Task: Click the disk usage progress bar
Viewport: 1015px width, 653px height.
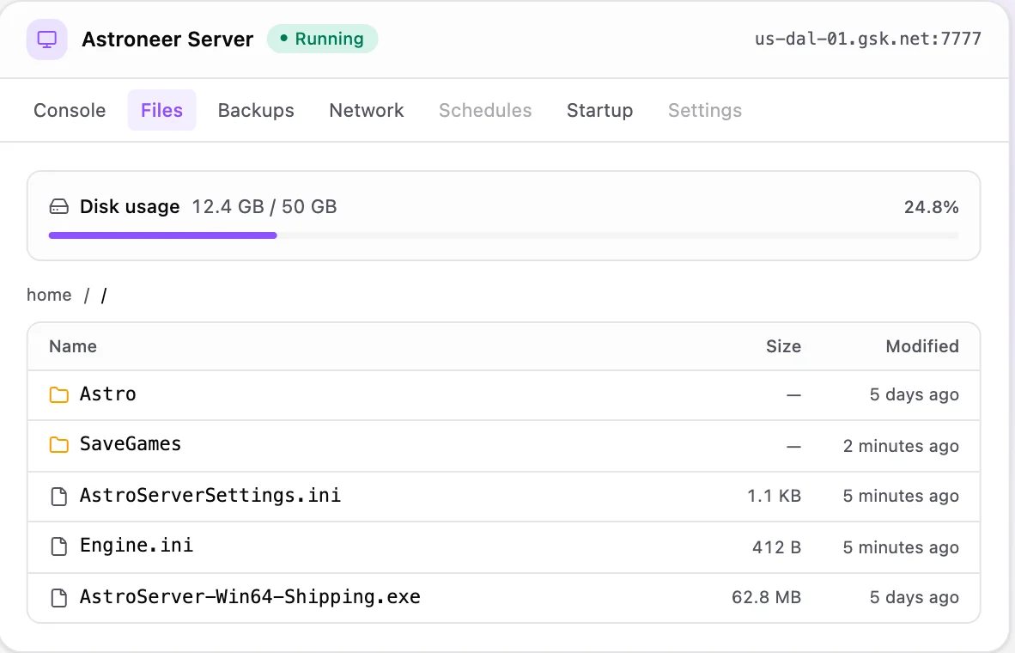Action: [503, 235]
